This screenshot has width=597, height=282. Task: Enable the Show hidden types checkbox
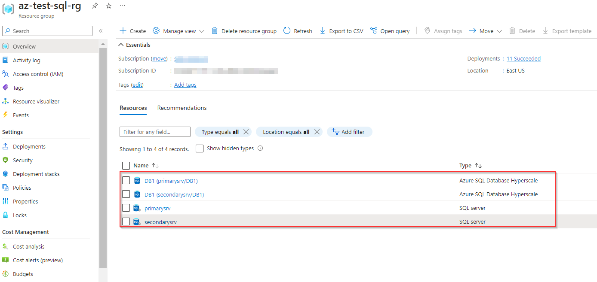coord(200,149)
